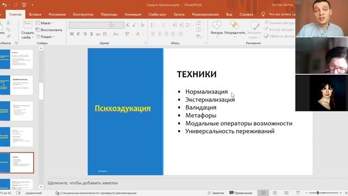
Task: Clear all text formatting icon
Action: coord(142,26)
